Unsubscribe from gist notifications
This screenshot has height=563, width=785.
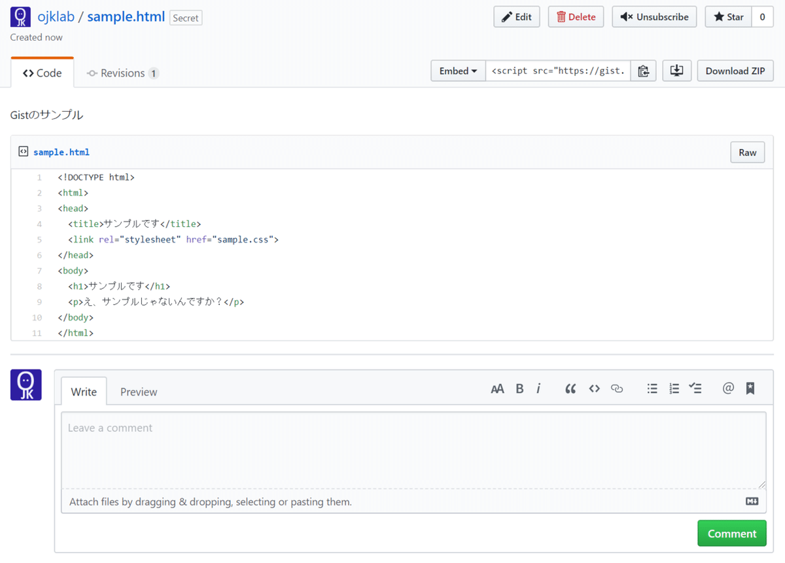pyautogui.click(x=654, y=17)
